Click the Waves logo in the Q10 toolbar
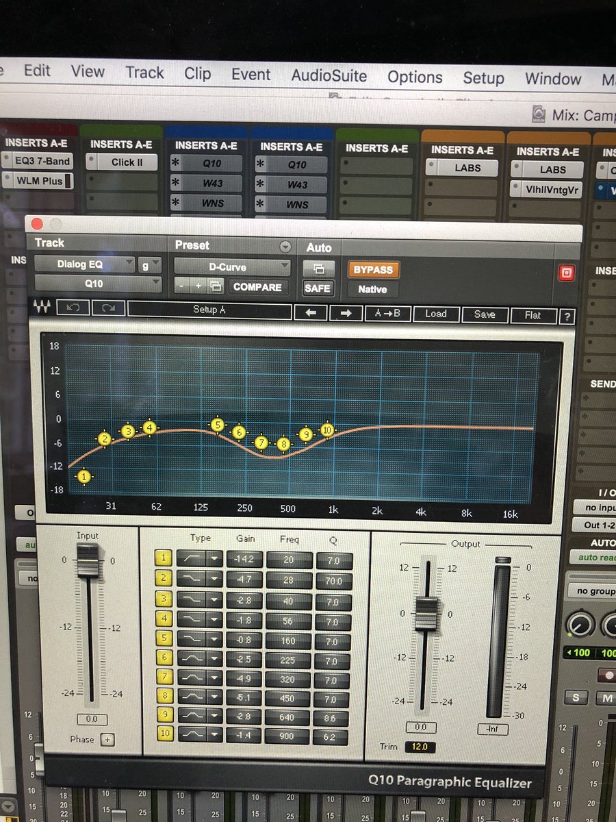Viewport: 616px width, 822px height. point(41,308)
